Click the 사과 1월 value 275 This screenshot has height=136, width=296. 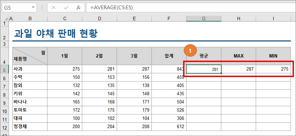click(x=65, y=69)
